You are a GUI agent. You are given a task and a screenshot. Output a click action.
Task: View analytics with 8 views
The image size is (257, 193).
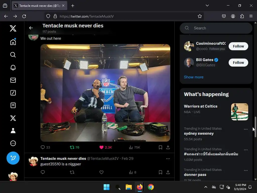point(133,172)
